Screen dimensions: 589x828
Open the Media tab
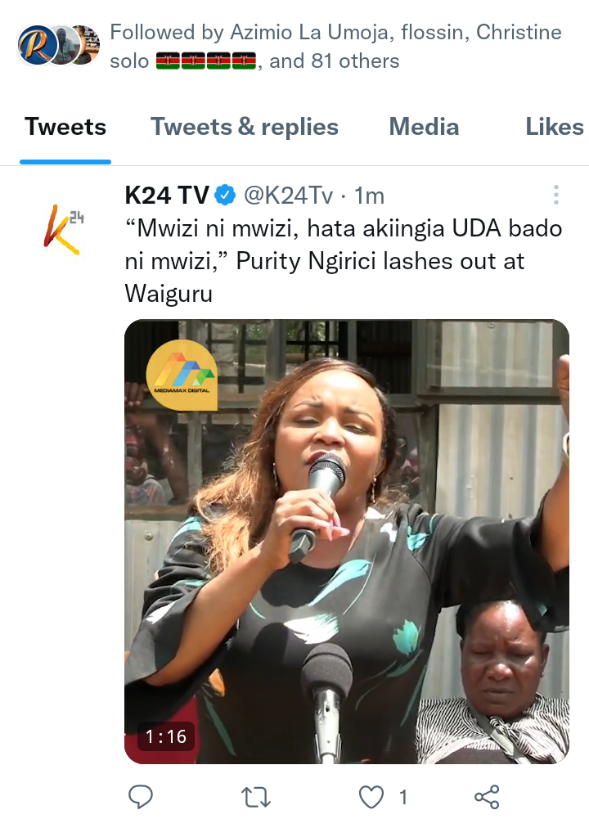(x=424, y=127)
